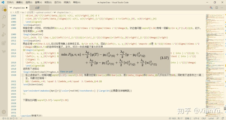Click line number 1913 in gutter
This screenshot has width=226, height=120.
click(13, 50)
